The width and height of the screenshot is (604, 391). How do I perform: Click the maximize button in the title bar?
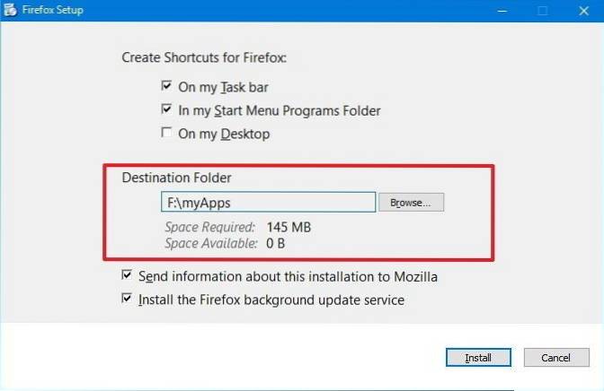pyautogui.click(x=542, y=11)
